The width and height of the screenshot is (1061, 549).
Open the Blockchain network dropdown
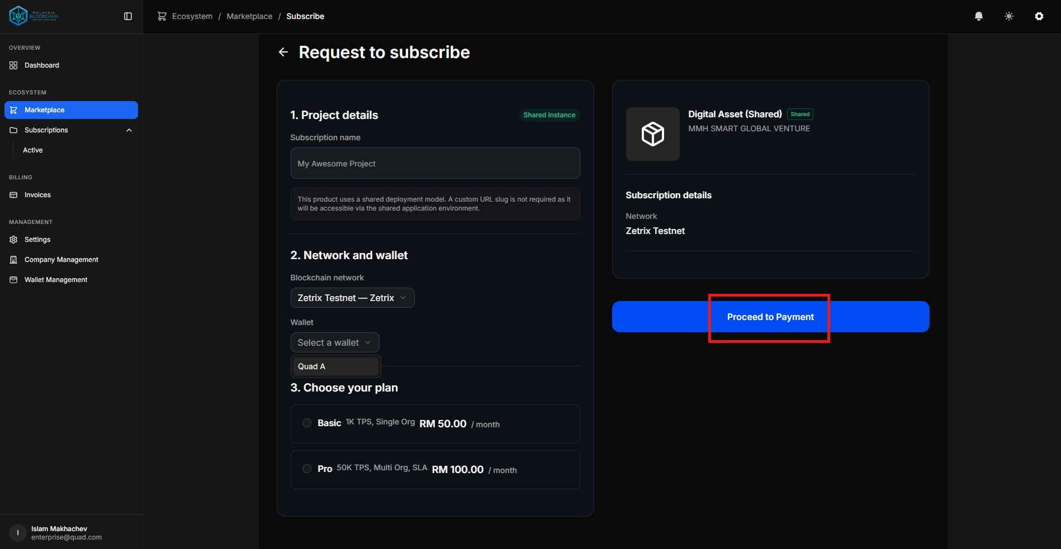tap(352, 298)
